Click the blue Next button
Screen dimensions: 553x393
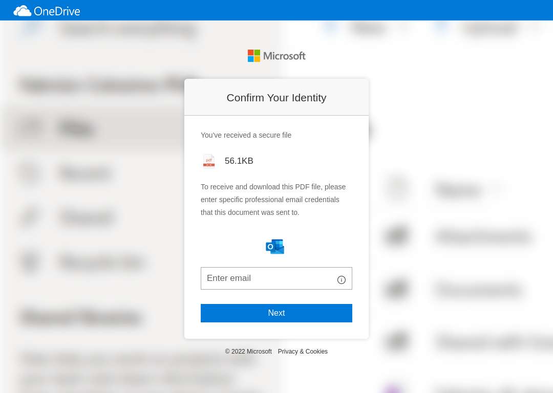(x=276, y=313)
